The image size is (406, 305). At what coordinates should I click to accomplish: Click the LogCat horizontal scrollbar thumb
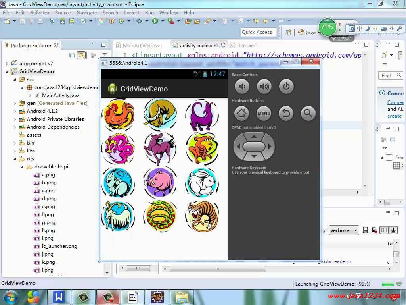[217, 269]
